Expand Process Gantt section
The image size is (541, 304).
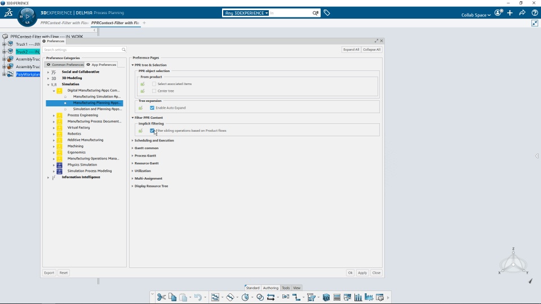(132, 156)
